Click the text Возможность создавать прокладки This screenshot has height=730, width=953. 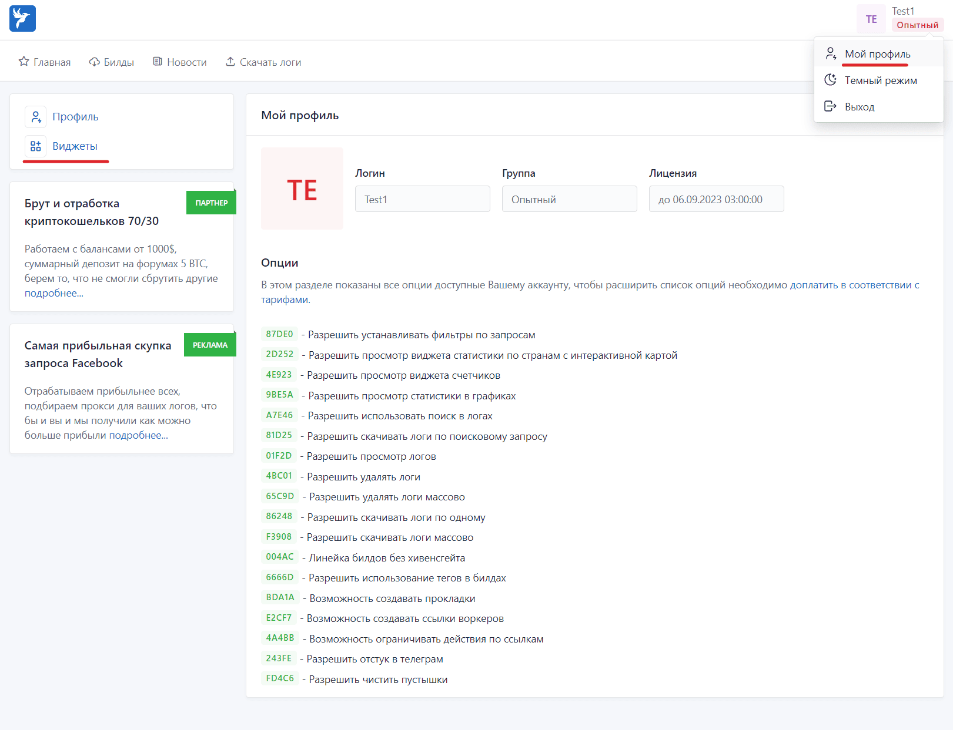click(x=393, y=598)
